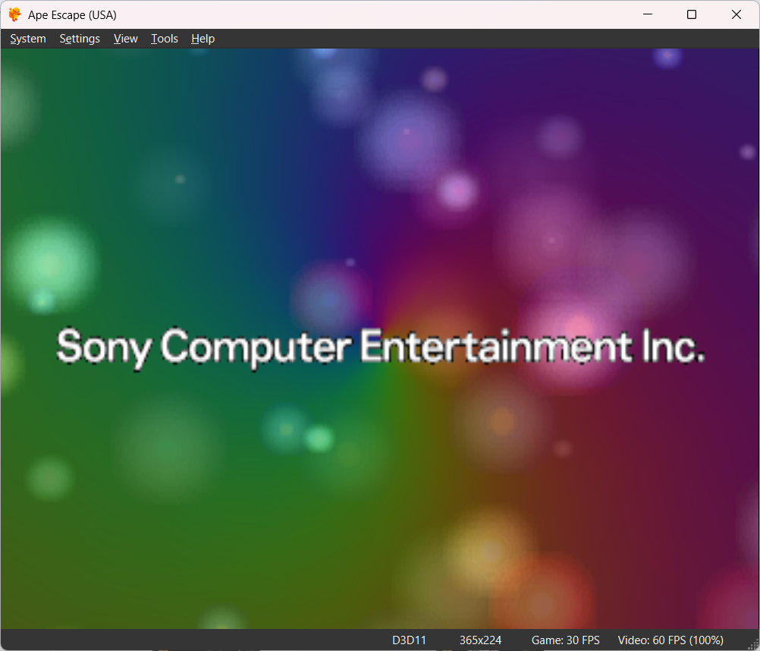Open the View menu
The image size is (760, 651).
point(126,39)
